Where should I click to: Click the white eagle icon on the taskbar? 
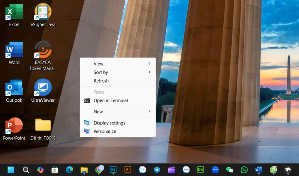click(288, 170)
